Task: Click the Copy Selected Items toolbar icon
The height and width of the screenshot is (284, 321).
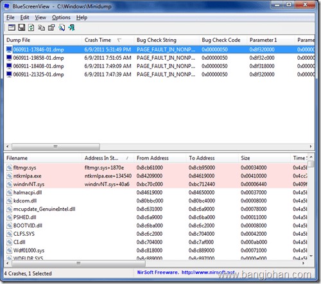Action: 41,28
